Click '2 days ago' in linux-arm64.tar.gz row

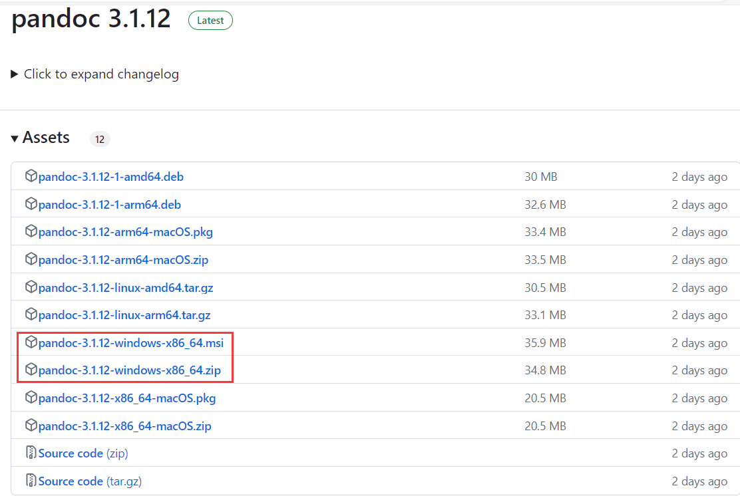[x=699, y=315]
